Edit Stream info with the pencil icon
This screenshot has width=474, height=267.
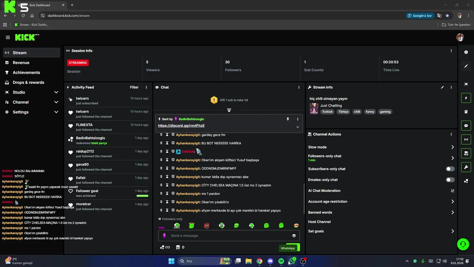(442, 88)
